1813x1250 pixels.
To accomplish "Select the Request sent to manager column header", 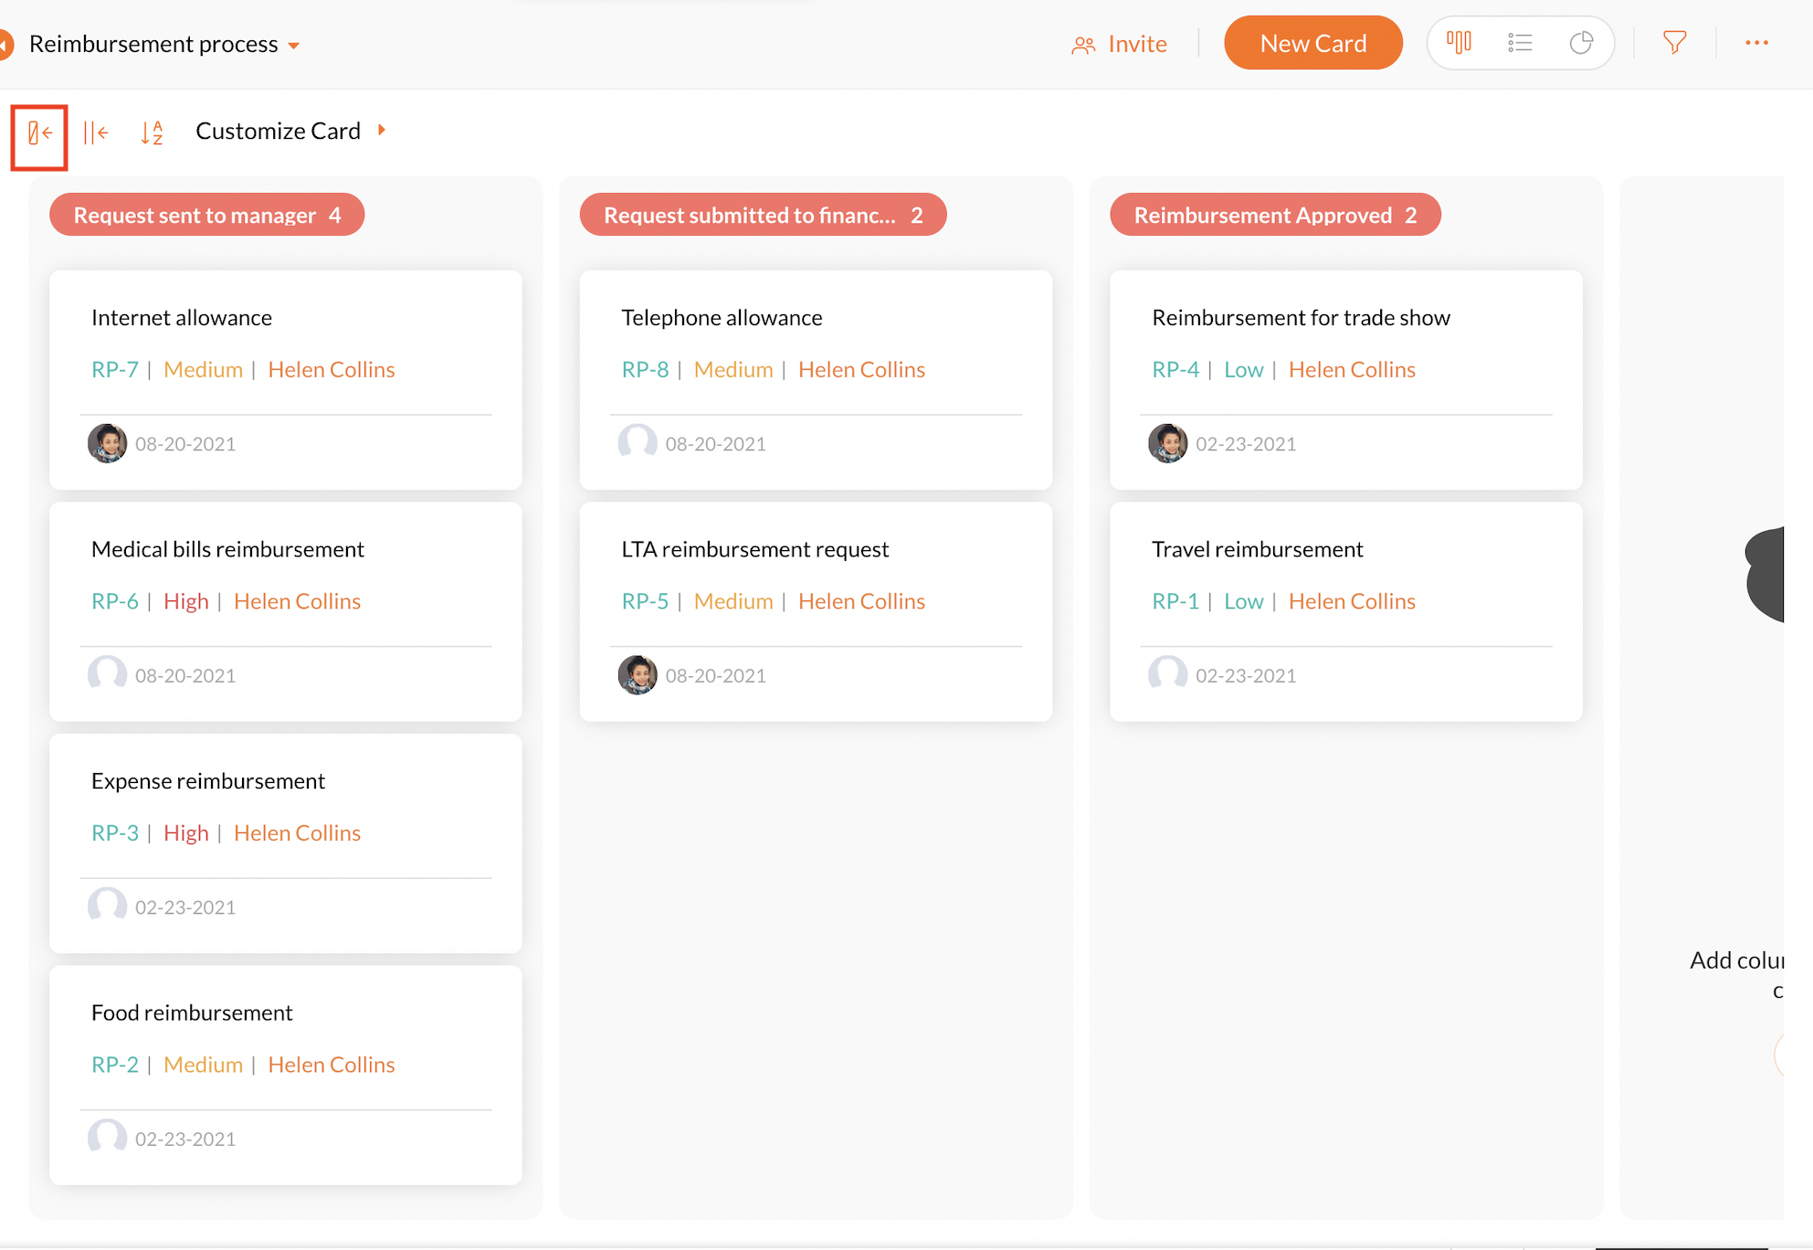I will point(206,216).
